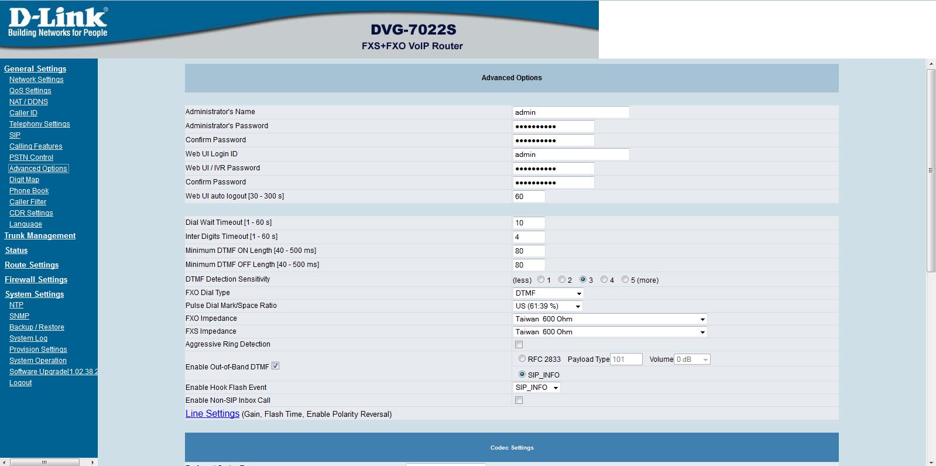The height and width of the screenshot is (466, 936).
Task: Choose the RFC 2833 radio option
Action: [522, 359]
